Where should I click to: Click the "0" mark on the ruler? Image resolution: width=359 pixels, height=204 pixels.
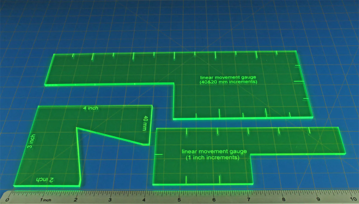(x=7, y=200)
